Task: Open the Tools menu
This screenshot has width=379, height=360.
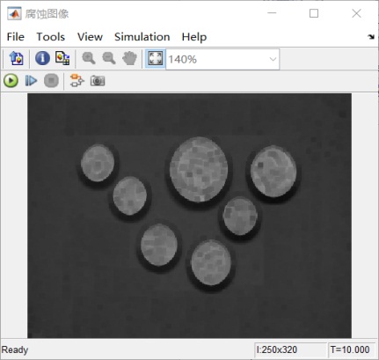Action: point(50,37)
